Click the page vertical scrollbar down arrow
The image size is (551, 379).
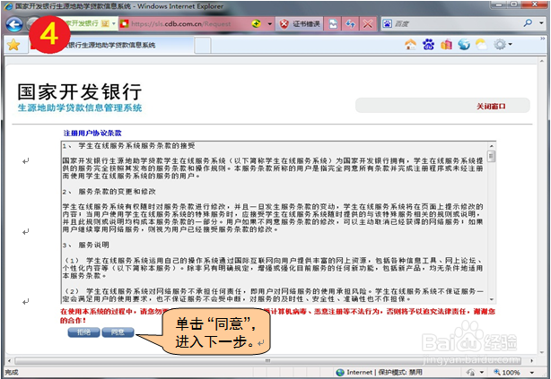coord(541,353)
